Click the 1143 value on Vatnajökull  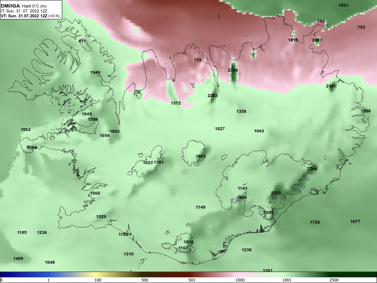[242, 188]
